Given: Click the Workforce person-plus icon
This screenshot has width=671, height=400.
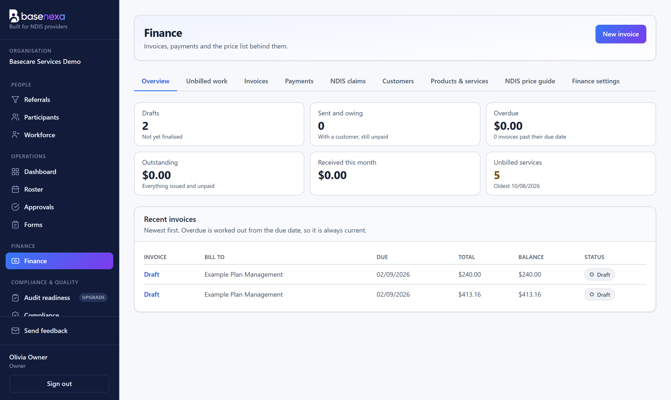Looking at the screenshot, I should tap(16, 135).
